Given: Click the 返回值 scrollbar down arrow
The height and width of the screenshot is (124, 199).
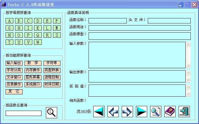Looking at the screenshot, I should pyautogui.click(x=188, y=94).
